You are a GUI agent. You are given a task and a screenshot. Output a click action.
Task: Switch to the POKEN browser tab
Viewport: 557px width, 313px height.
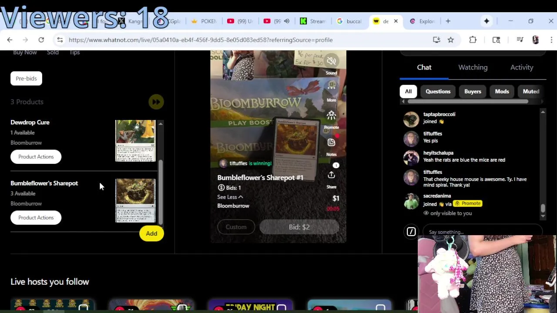[x=204, y=21]
